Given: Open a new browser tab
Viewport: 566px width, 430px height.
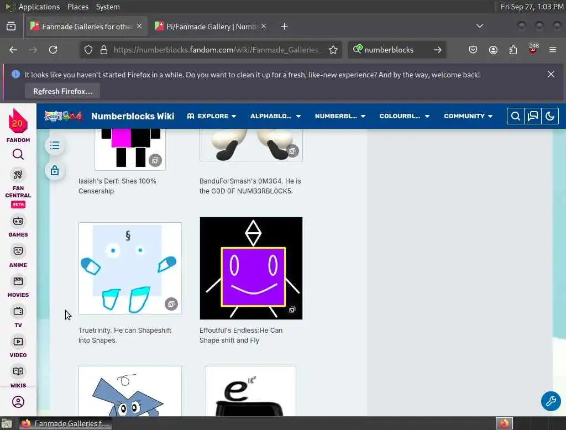Looking at the screenshot, I should (x=285, y=27).
